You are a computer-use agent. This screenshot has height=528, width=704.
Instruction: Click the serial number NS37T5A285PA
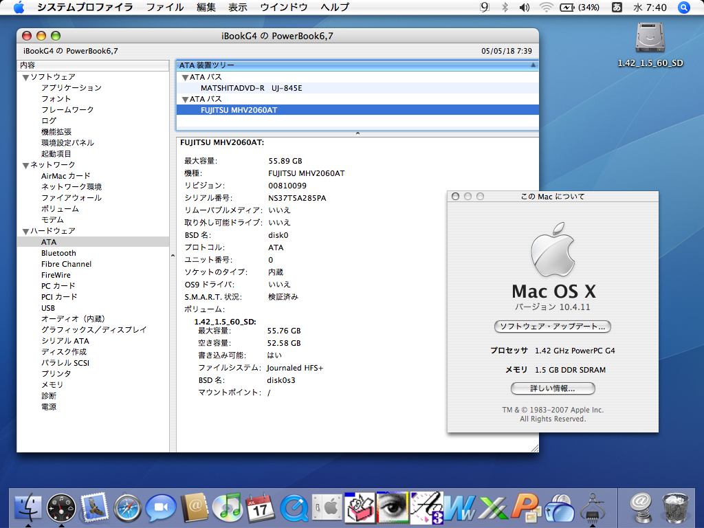coord(297,198)
